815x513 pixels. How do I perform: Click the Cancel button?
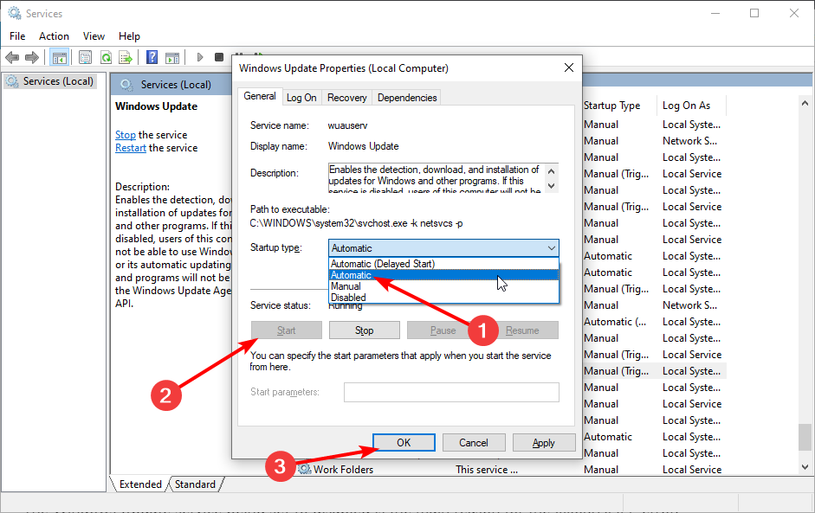click(474, 442)
